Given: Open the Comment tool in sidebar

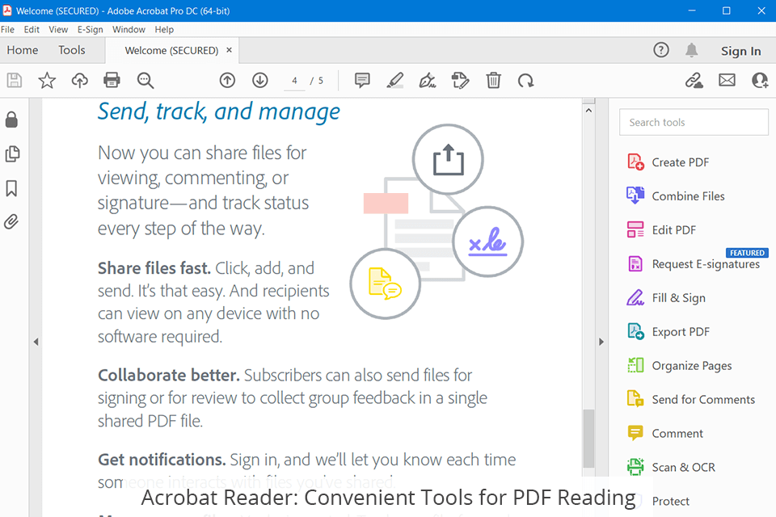Looking at the screenshot, I should point(664,433).
